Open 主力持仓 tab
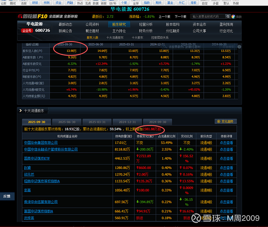The height and width of the screenshot is (227, 268). tap(119, 31)
